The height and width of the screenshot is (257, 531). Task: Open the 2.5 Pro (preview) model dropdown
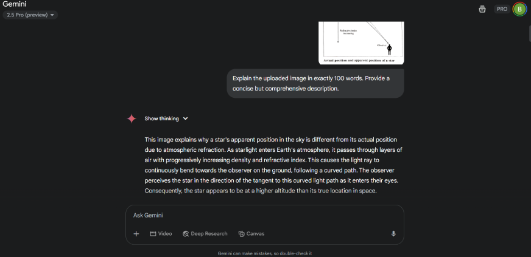pos(31,15)
